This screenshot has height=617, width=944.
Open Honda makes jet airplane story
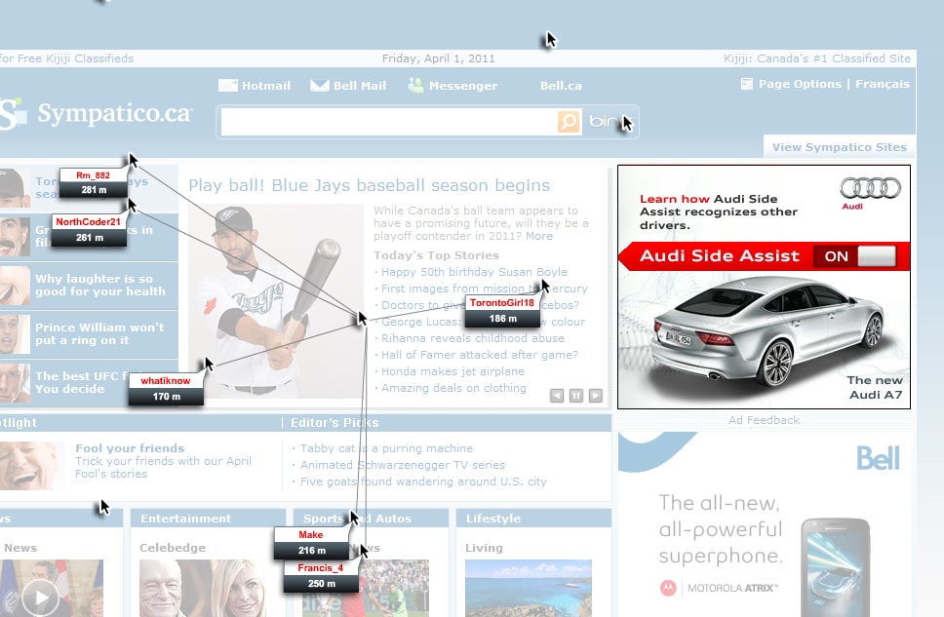click(x=452, y=371)
